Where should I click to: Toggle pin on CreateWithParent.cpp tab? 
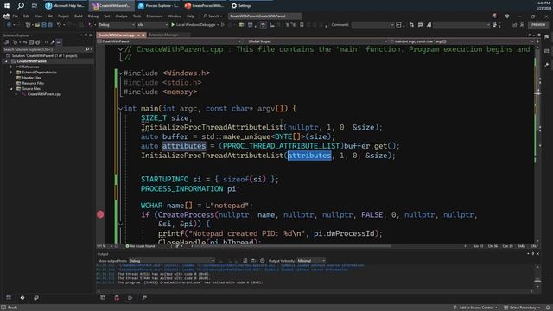(138, 35)
